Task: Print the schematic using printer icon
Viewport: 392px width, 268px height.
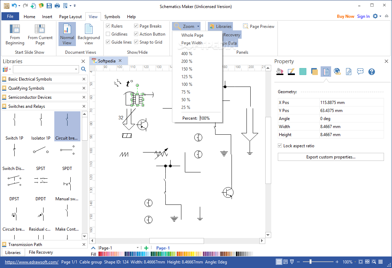Action: tap(57, 6)
